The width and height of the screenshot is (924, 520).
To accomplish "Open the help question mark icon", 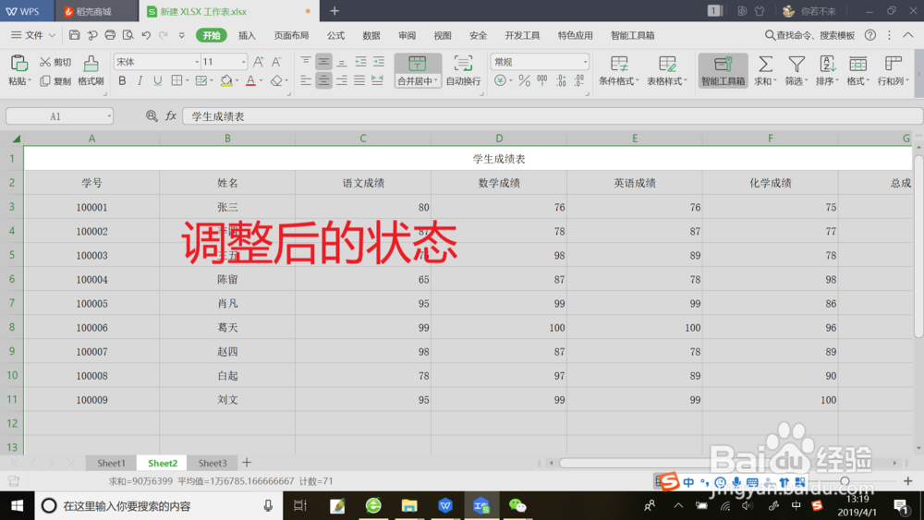I will 869,35.
